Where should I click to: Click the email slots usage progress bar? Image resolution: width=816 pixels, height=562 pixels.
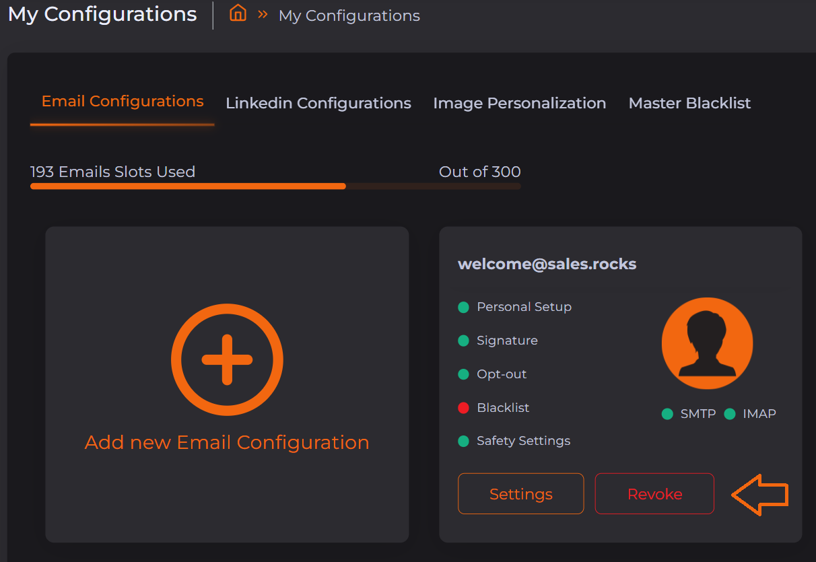[x=275, y=186]
